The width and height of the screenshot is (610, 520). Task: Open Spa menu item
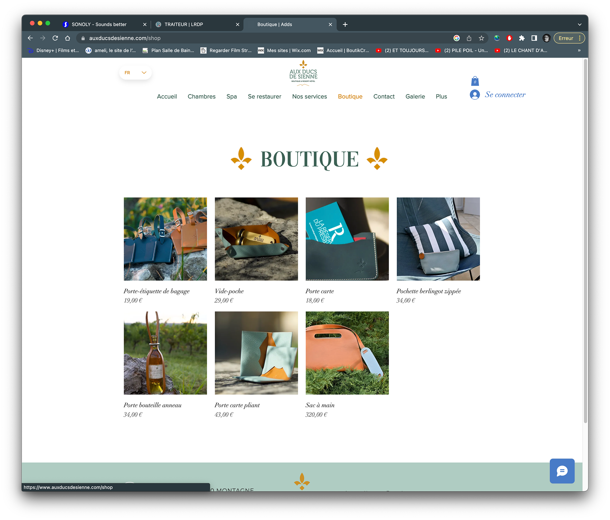tap(232, 97)
